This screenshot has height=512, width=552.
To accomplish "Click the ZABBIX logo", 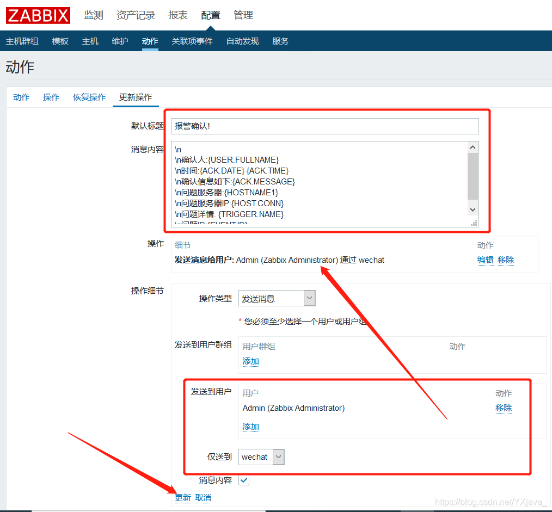I will (38, 15).
